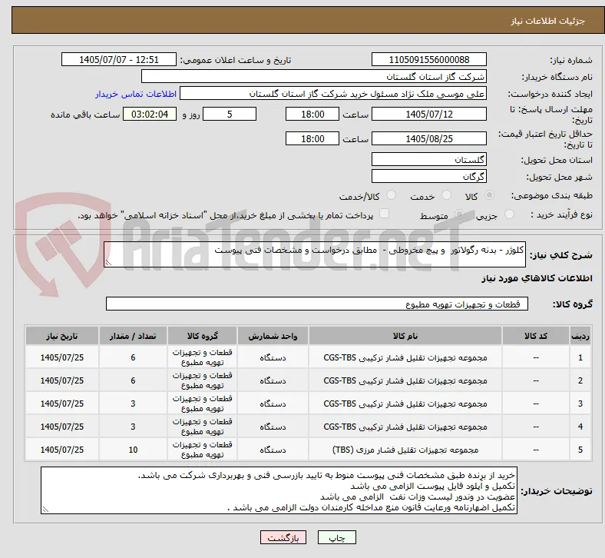Image resolution: width=605 pixels, height=558 pixels.
Task: Click the price validity date 1405/08/25
Action: (429, 138)
